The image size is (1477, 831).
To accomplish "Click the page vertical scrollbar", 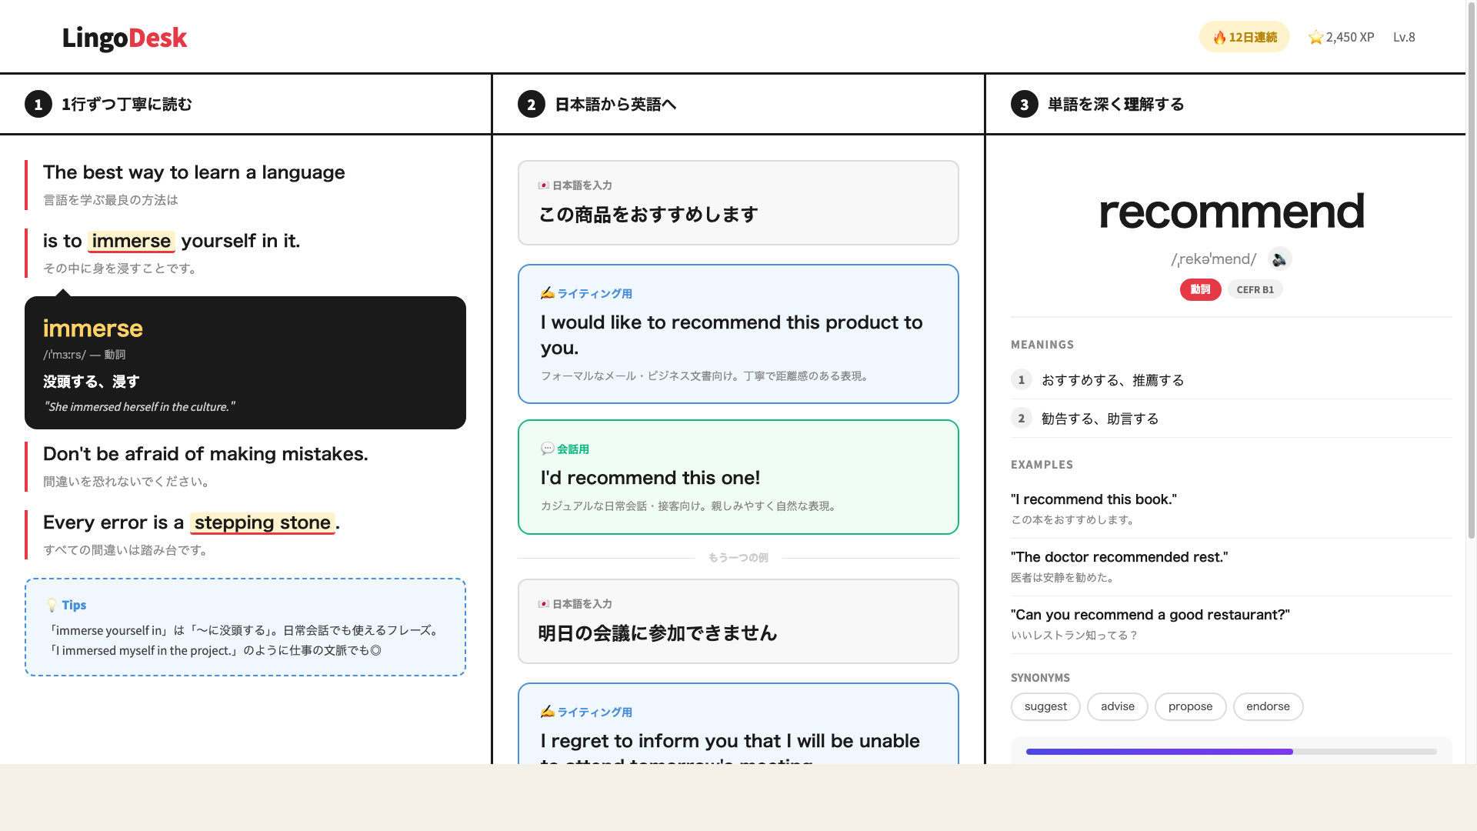I will point(1471,269).
